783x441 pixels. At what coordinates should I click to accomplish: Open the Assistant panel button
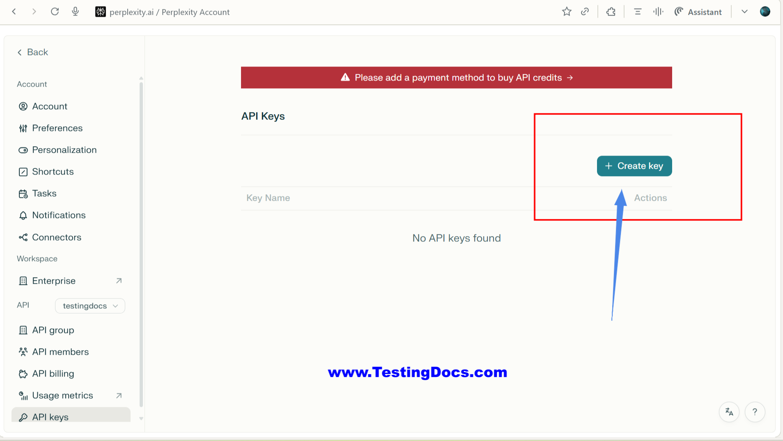(x=698, y=12)
